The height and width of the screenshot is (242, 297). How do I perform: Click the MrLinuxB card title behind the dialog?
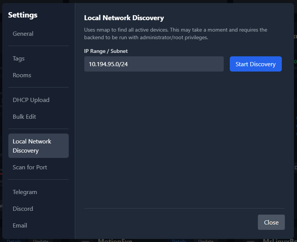click(x=278, y=240)
